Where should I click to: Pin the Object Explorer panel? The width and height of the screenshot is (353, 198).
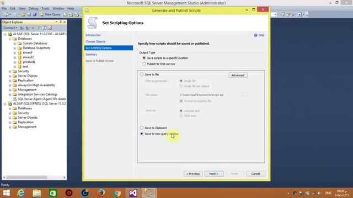[61, 22]
